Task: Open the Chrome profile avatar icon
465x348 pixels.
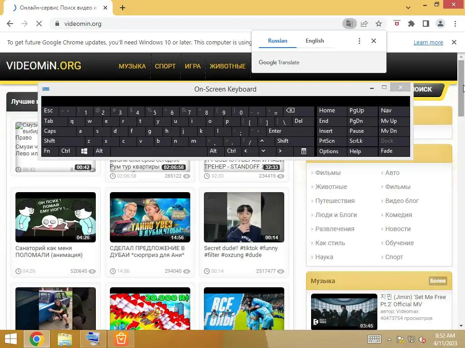Action: tap(440, 24)
